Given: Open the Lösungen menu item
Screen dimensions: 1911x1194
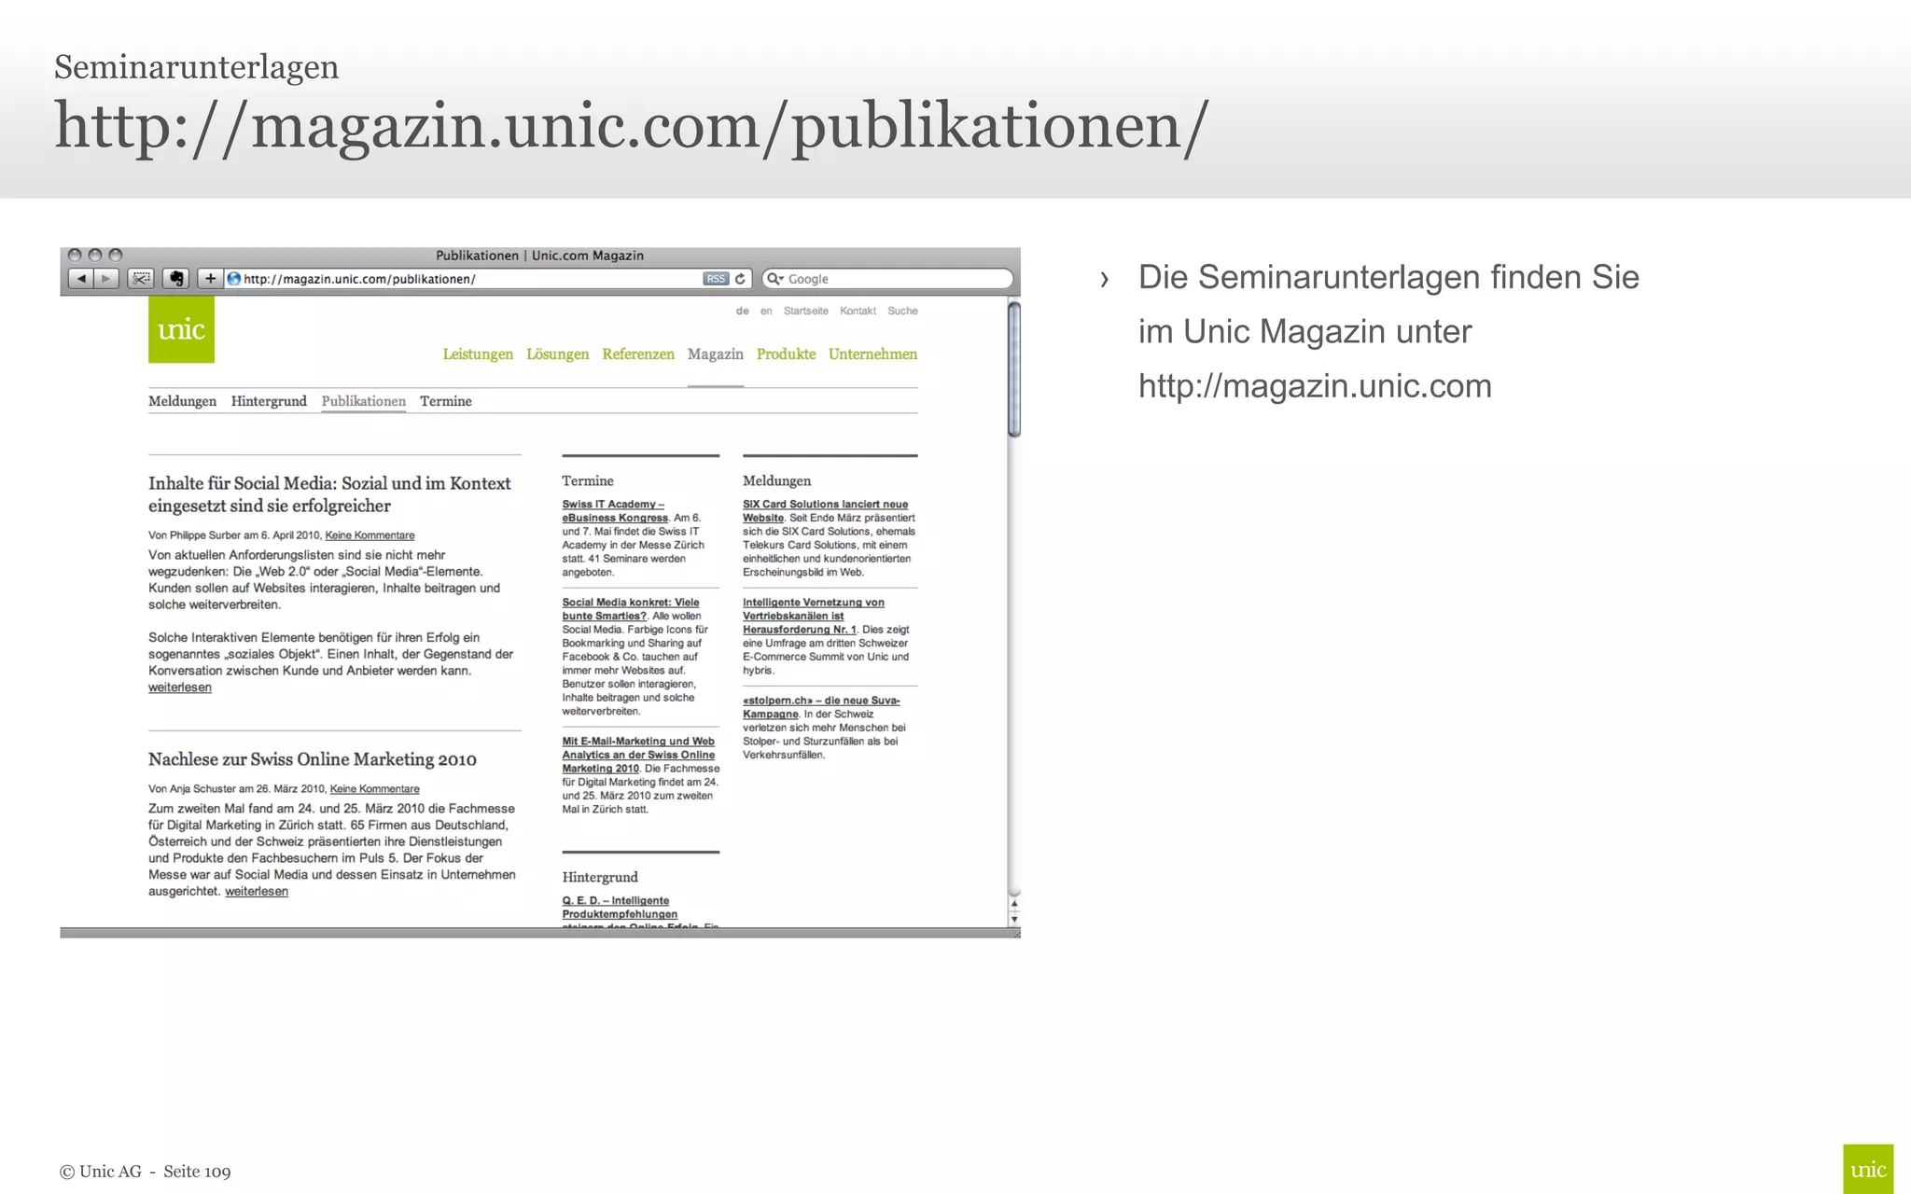Looking at the screenshot, I should [x=557, y=354].
